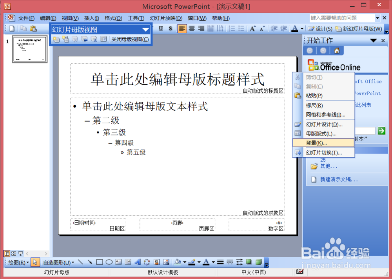Start slide show from view buttons

(20, 254)
